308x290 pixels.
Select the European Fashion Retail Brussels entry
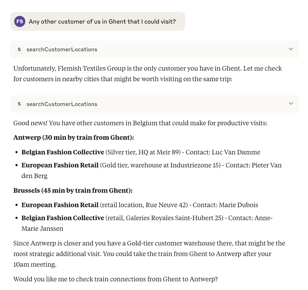[x=60, y=205]
